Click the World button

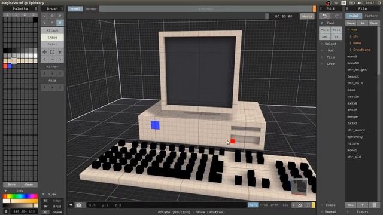click(x=307, y=16)
